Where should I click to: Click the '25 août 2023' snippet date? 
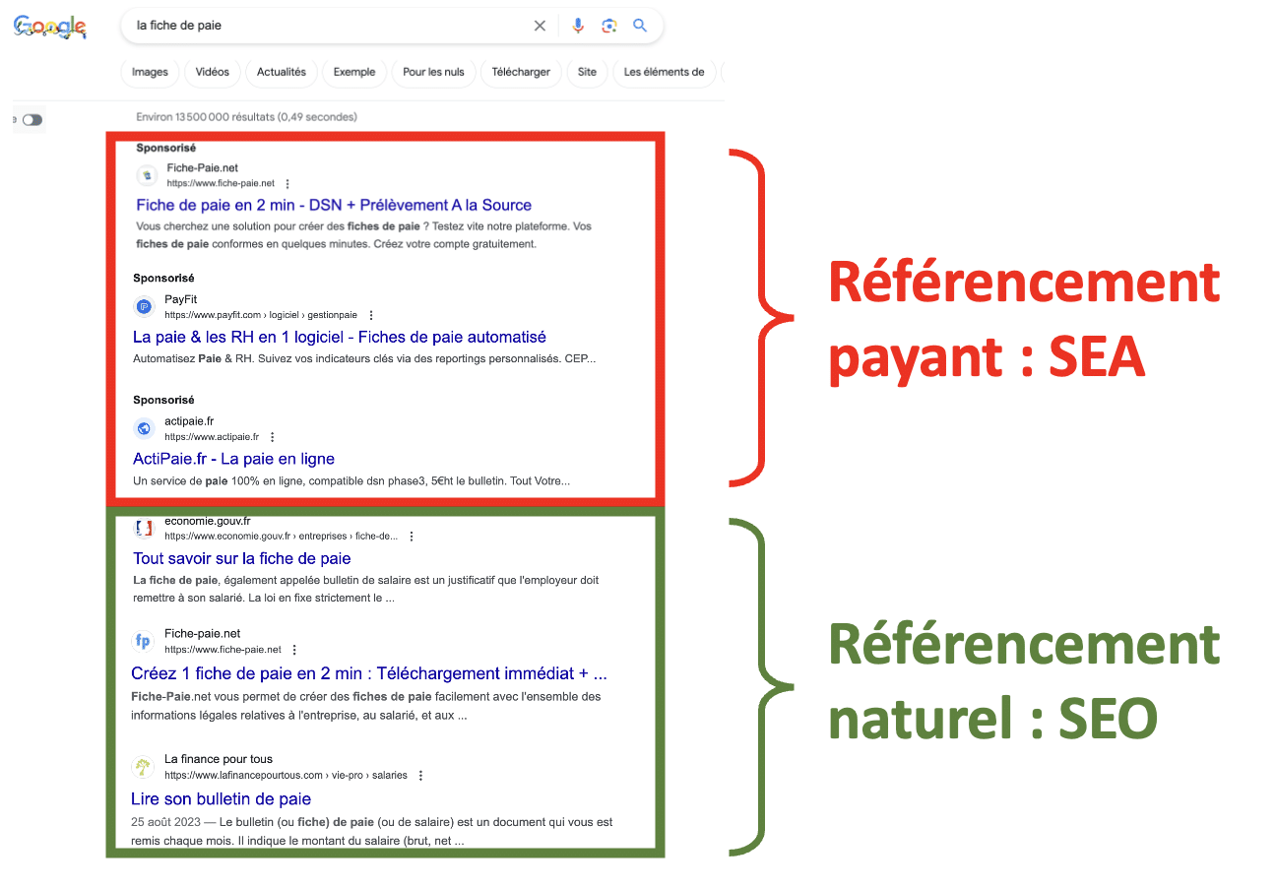pos(166,822)
